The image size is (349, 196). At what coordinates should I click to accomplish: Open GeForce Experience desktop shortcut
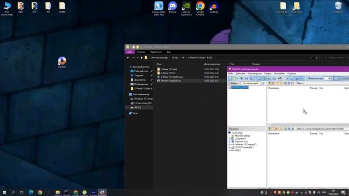(186, 9)
